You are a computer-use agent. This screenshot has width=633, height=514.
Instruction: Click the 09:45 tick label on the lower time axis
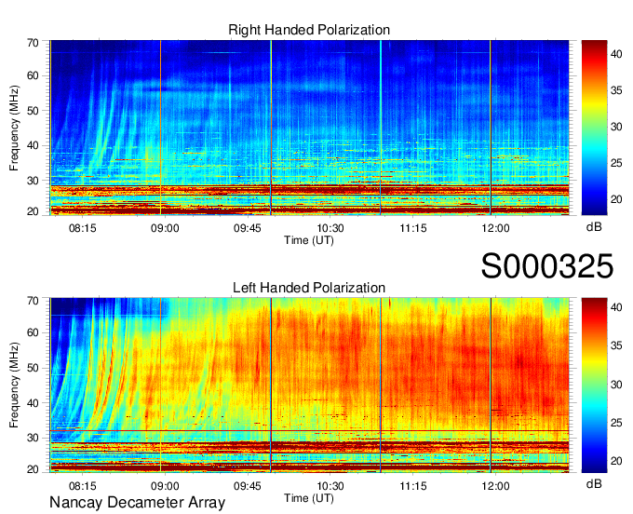click(x=248, y=486)
